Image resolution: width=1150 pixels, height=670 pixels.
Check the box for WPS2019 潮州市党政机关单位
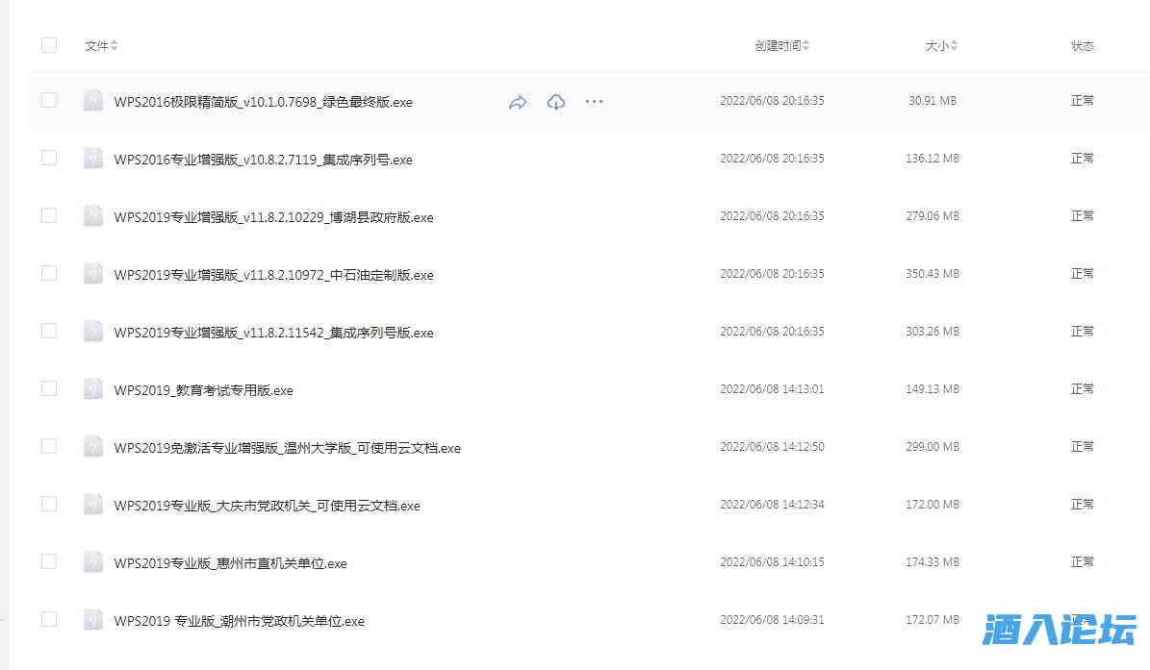(49, 619)
